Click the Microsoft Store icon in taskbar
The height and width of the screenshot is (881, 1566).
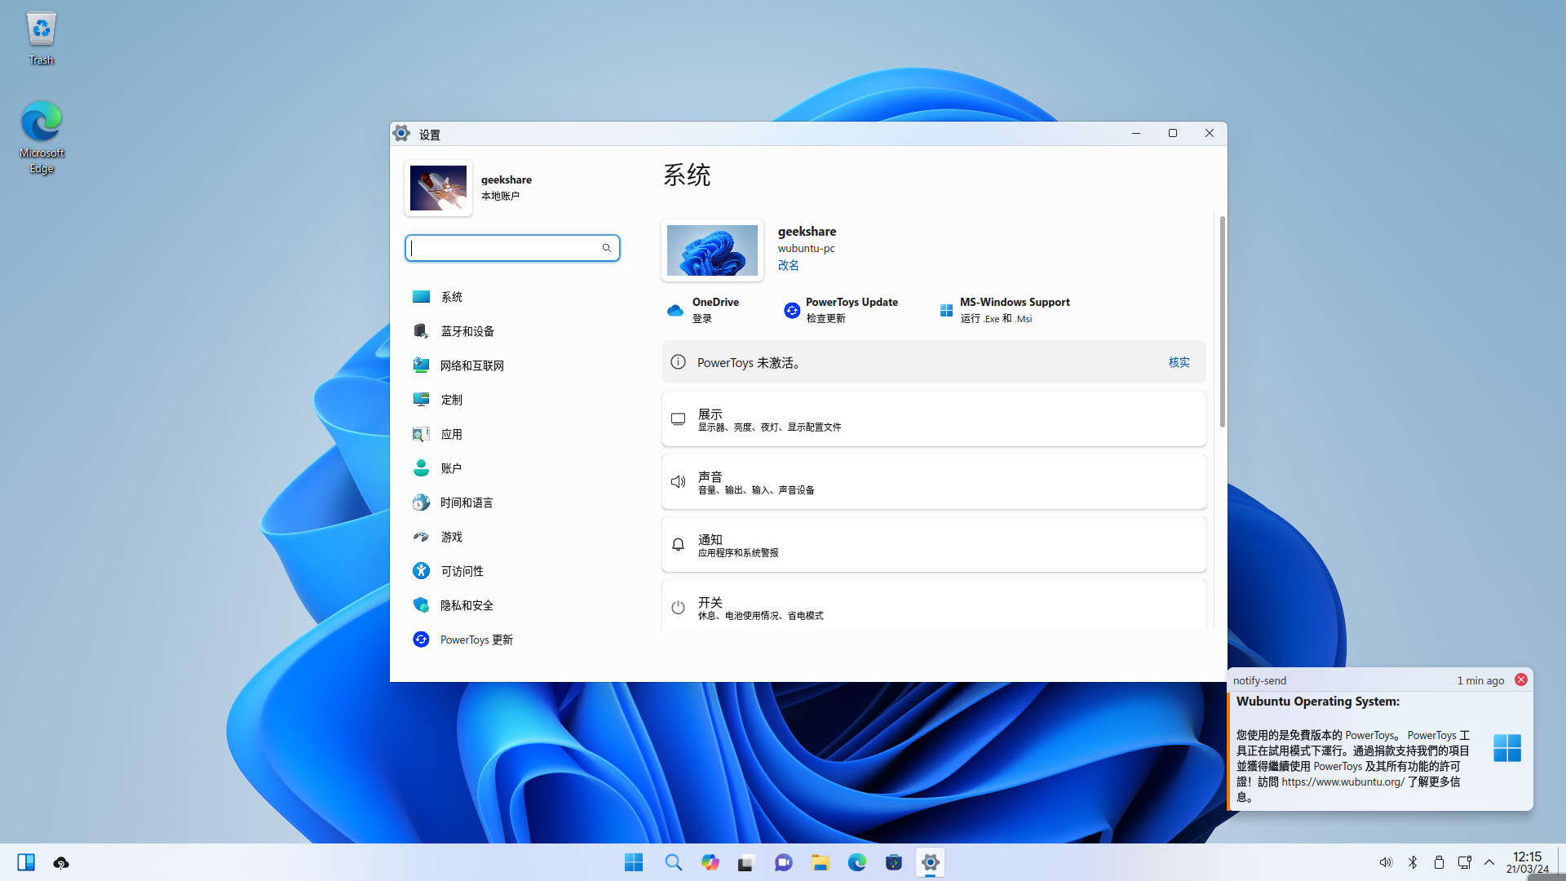(x=894, y=862)
